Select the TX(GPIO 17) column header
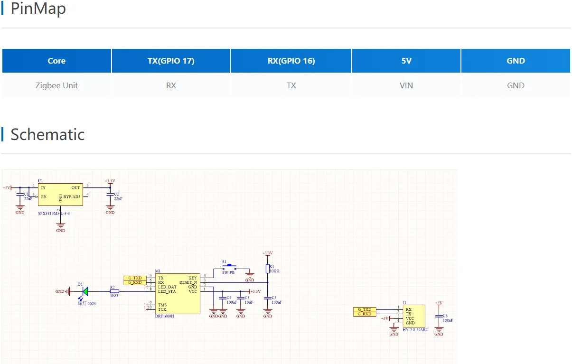Screen dimensions: 572x364 (x=171, y=61)
